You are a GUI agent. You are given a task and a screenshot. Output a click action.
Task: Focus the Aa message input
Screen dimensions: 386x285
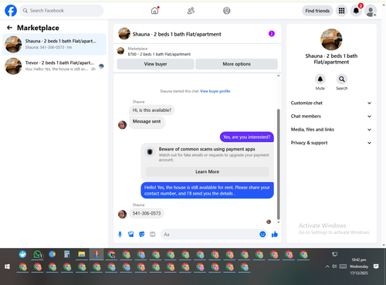tap(210, 234)
